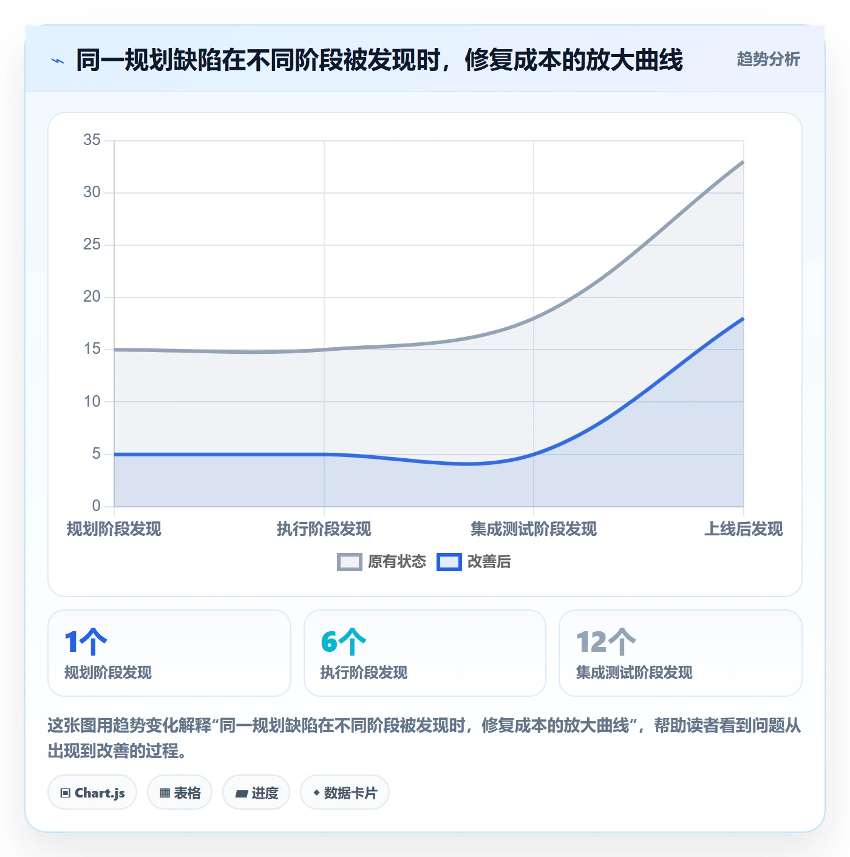Select the 进度 tag chip

tap(256, 792)
